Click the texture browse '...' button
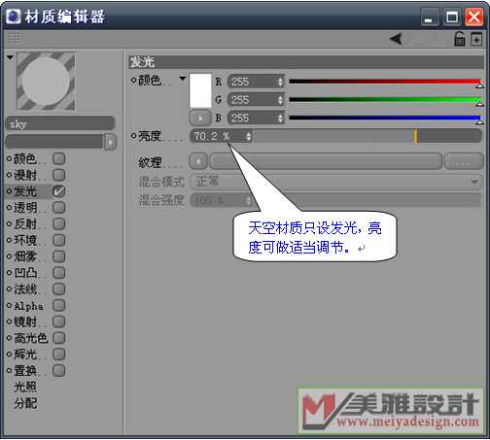 pyautogui.click(x=463, y=161)
